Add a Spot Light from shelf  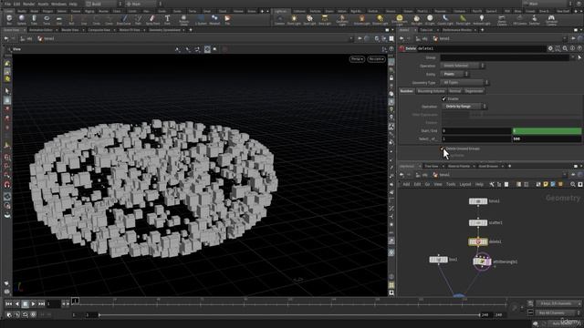(x=309, y=20)
